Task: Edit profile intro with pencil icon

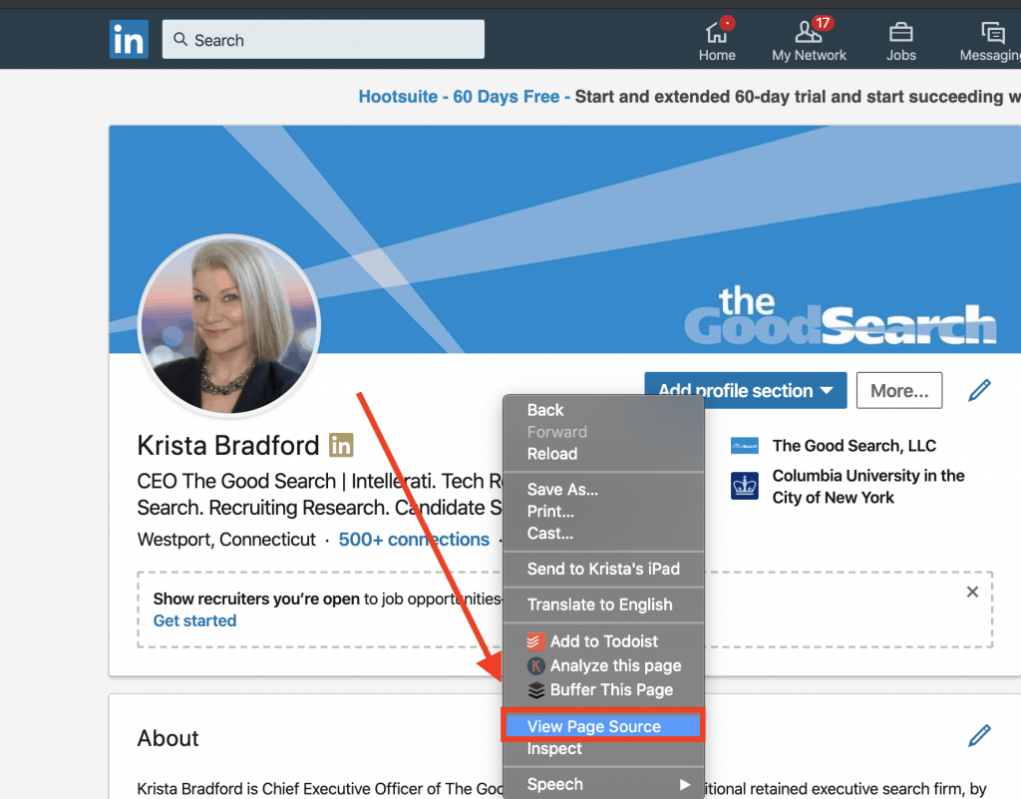Action: tap(979, 390)
